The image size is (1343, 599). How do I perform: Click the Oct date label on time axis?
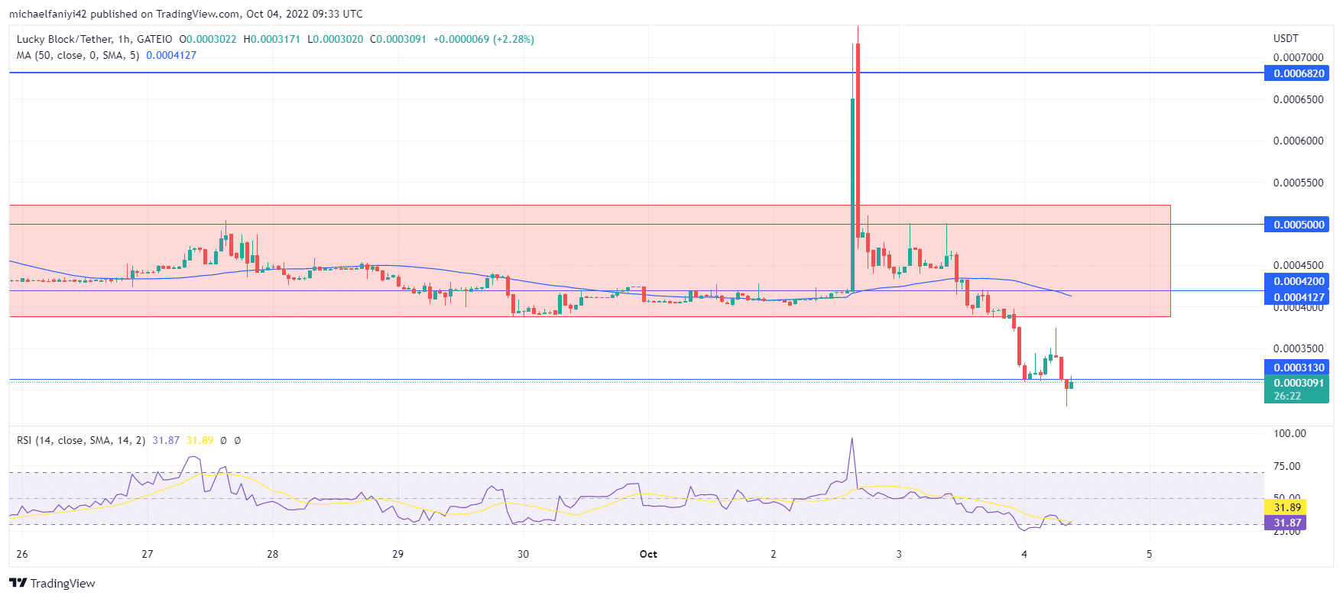648,554
